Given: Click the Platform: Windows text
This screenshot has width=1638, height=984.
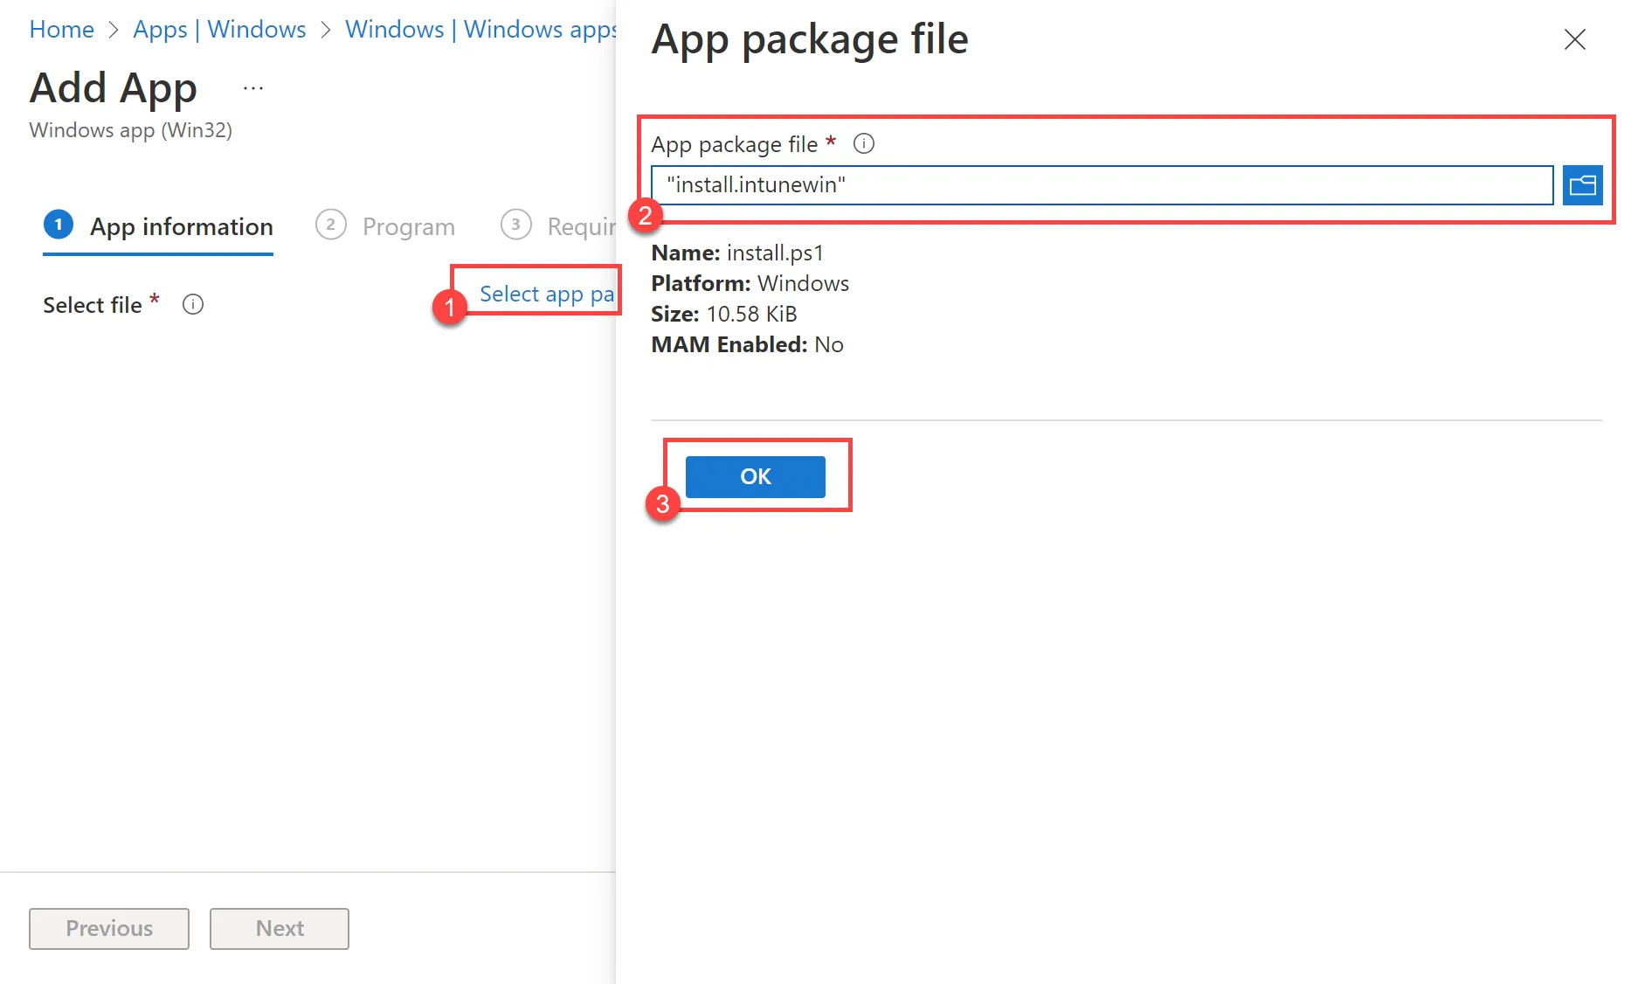Looking at the screenshot, I should 750,283.
